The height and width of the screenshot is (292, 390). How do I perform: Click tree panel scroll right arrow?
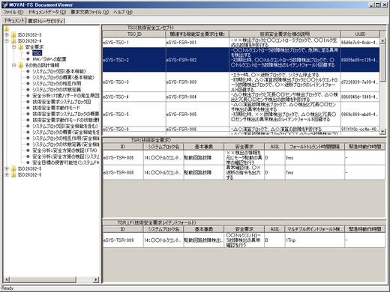pos(95,279)
